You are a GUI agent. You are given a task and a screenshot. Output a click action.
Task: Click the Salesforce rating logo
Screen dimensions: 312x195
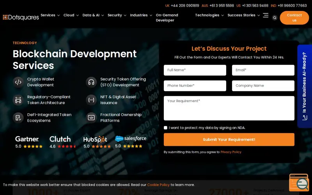click(131, 138)
